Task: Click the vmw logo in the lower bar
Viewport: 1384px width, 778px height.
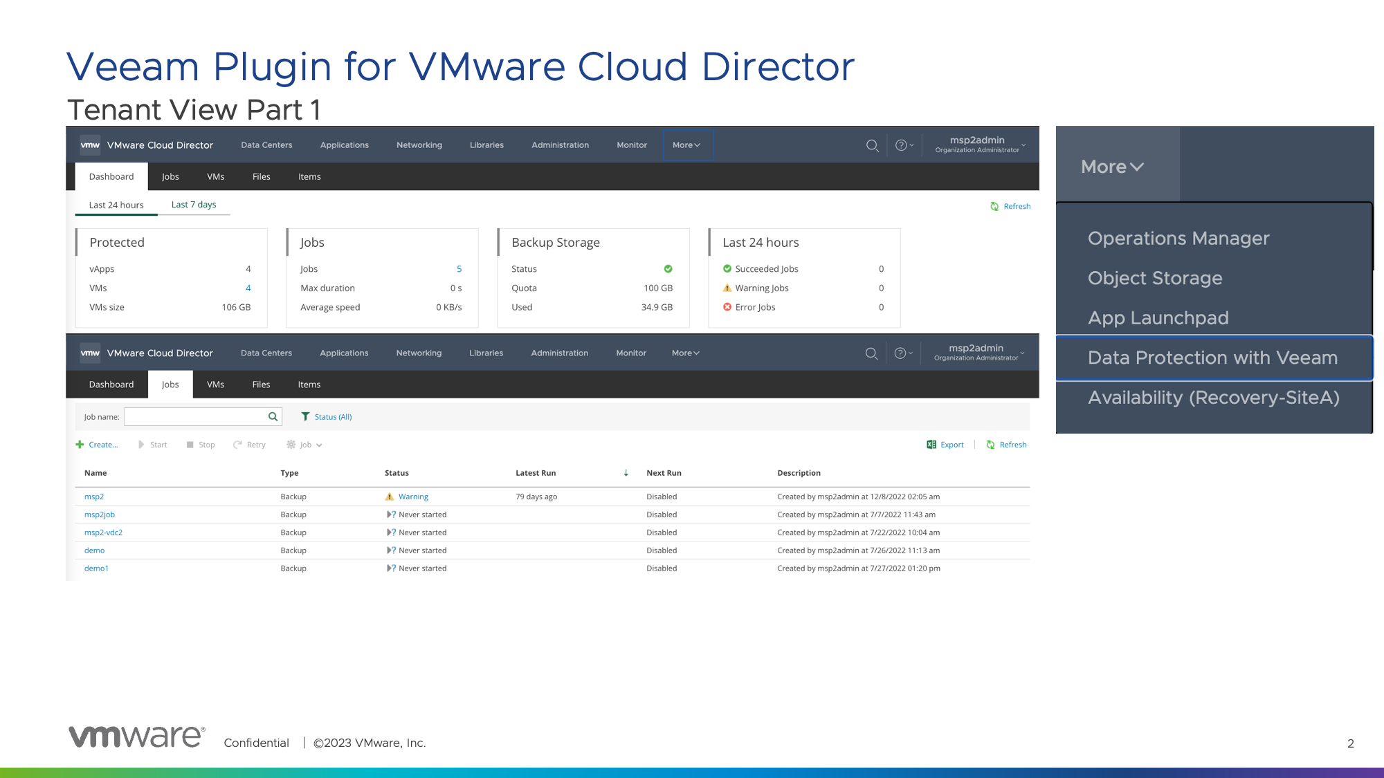Action: [x=90, y=353]
